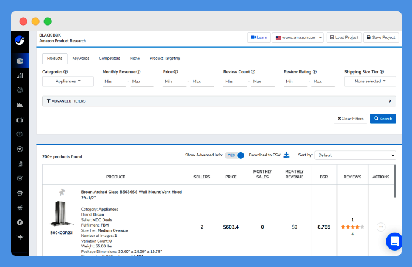Image resolution: width=412 pixels, height=267 pixels.
Task: Click the MONTHLY REVENUE column header
Action: [294, 174]
